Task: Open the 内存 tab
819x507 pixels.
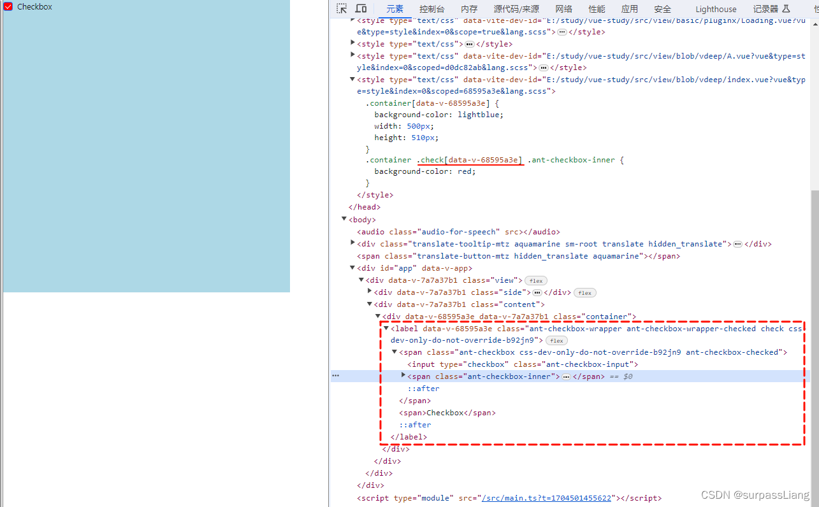Action: pyautogui.click(x=469, y=9)
